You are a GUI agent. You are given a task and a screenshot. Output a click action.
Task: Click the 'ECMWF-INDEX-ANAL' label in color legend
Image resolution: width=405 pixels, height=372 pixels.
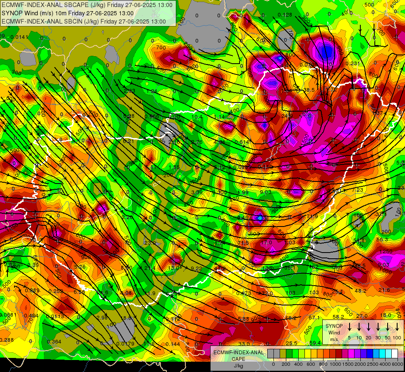tap(238, 353)
